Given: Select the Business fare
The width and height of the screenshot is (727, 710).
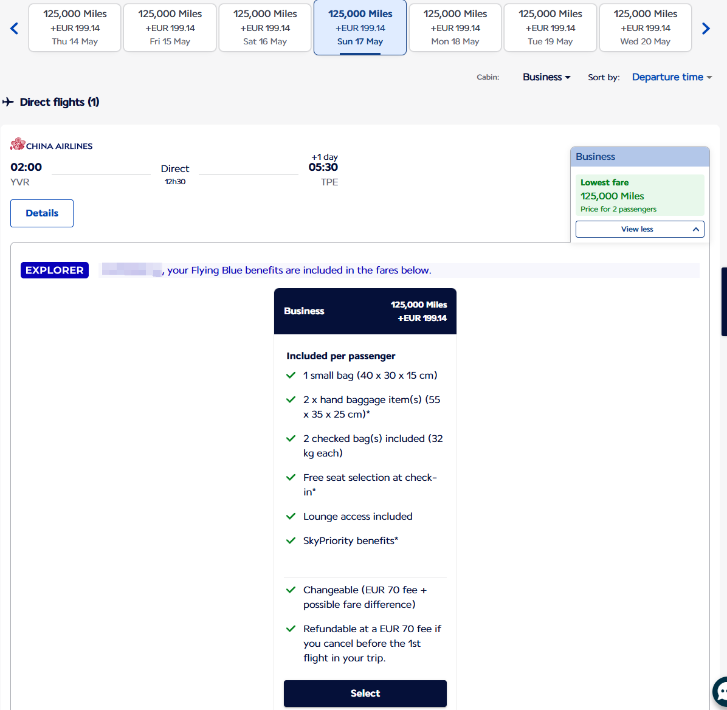Looking at the screenshot, I should point(365,694).
